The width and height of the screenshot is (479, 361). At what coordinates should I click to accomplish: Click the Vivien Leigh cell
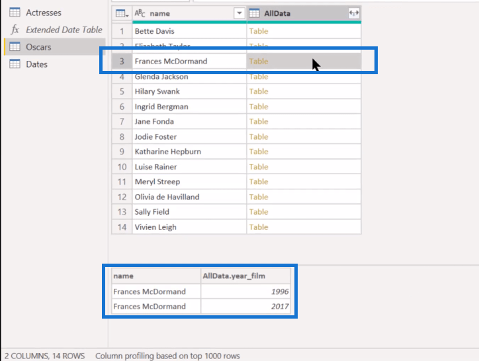point(189,227)
